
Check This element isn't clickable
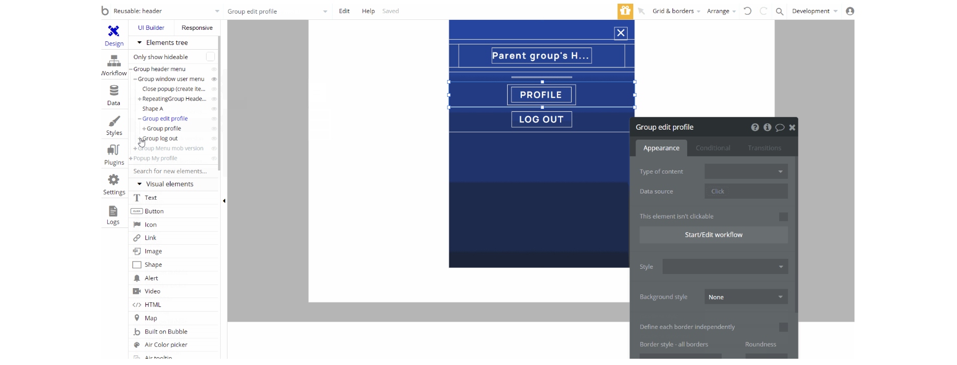(783, 216)
